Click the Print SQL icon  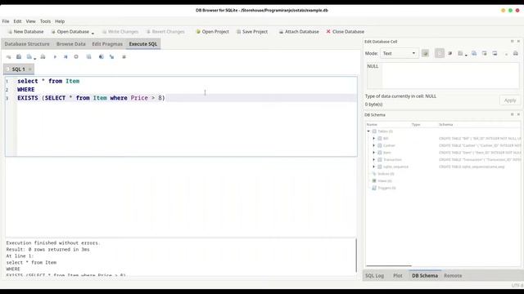click(x=43, y=57)
